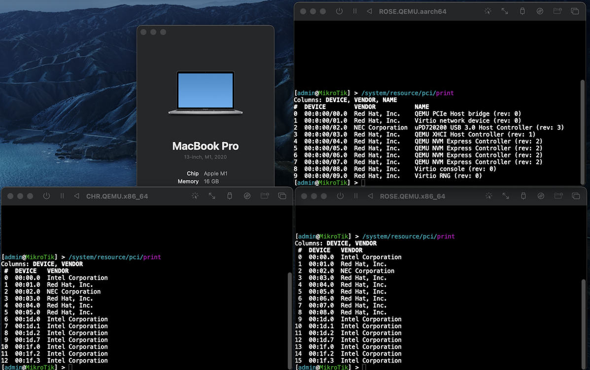Click 'Virtio RNG (rev: 0)' entry
590x370 pixels.
[448, 175]
